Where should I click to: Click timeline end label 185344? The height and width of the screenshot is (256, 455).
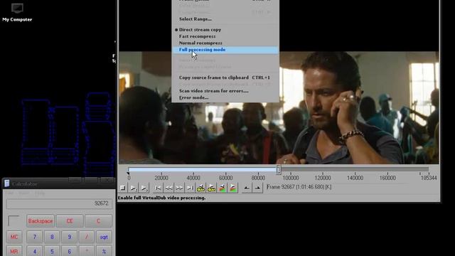[x=429, y=178]
